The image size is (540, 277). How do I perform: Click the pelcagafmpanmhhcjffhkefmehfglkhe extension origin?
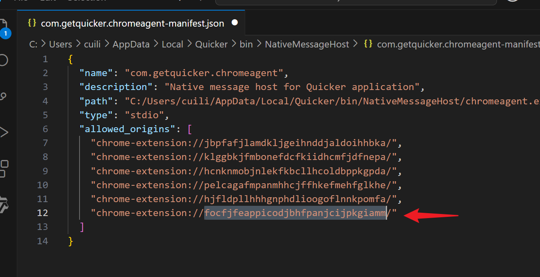tap(244, 185)
